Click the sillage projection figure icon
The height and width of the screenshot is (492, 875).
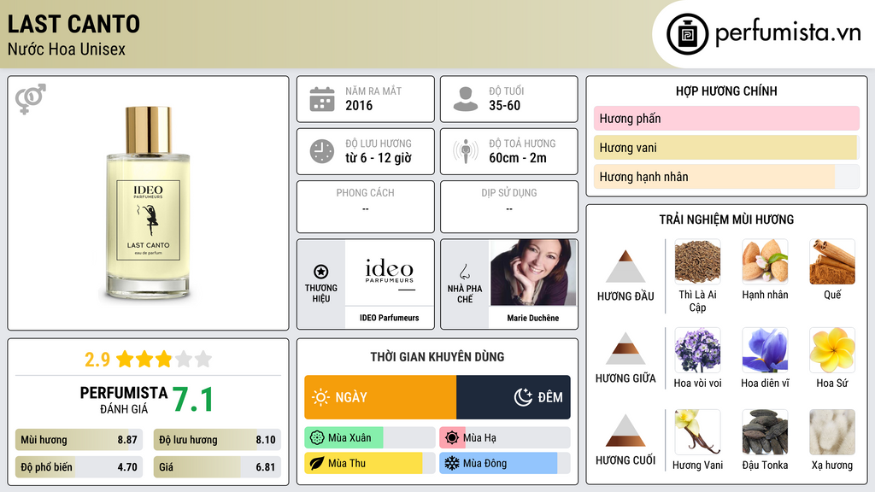point(466,151)
